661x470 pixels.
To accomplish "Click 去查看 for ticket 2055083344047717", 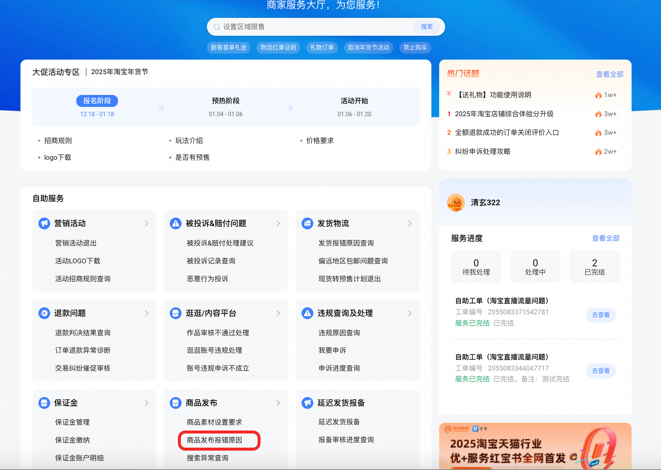I will 601,371.
